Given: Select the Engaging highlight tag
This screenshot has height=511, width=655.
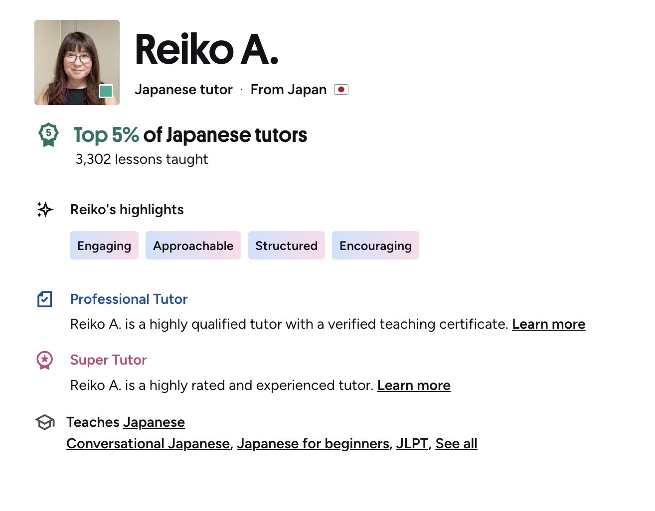Looking at the screenshot, I should tap(104, 246).
